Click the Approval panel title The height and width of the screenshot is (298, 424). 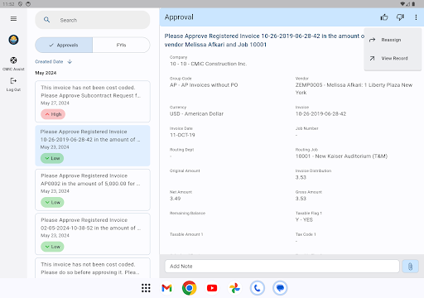point(179,17)
